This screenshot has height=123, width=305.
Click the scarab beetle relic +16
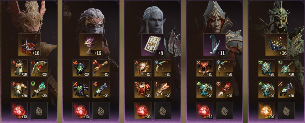tap(276, 45)
